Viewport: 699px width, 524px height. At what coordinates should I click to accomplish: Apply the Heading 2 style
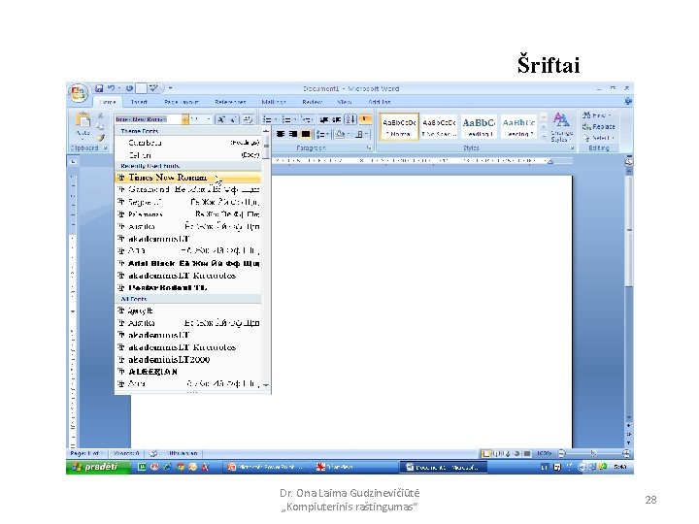[x=518, y=126]
